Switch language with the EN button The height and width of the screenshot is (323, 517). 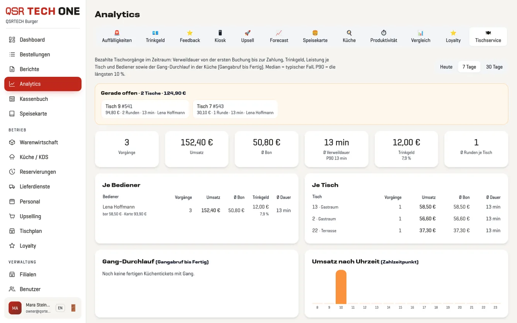coord(60,308)
